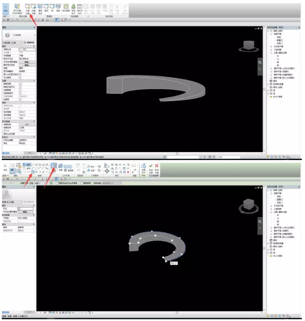
Task: Click ViewCube in lower 3D view
Action: (x=249, y=205)
